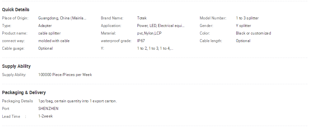Viewport: 310px width, 128px height.
Task: Click the waterproof grade value IP67
Action: (141, 41)
